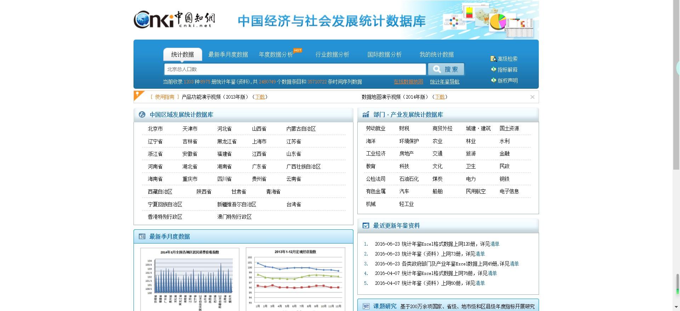Switch to 最新季月度数据 tab
Screen dimensions: 680x311
(228, 54)
